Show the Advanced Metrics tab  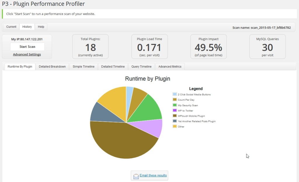(x=170, y=66)
